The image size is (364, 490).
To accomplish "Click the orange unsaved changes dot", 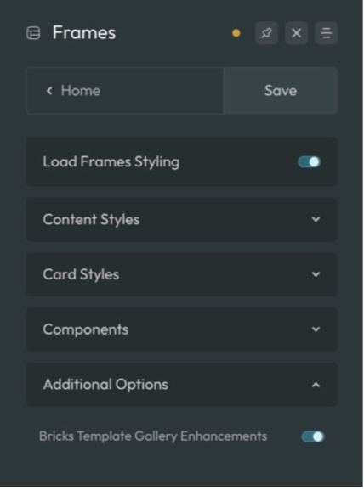I will [x=236, y=33].
